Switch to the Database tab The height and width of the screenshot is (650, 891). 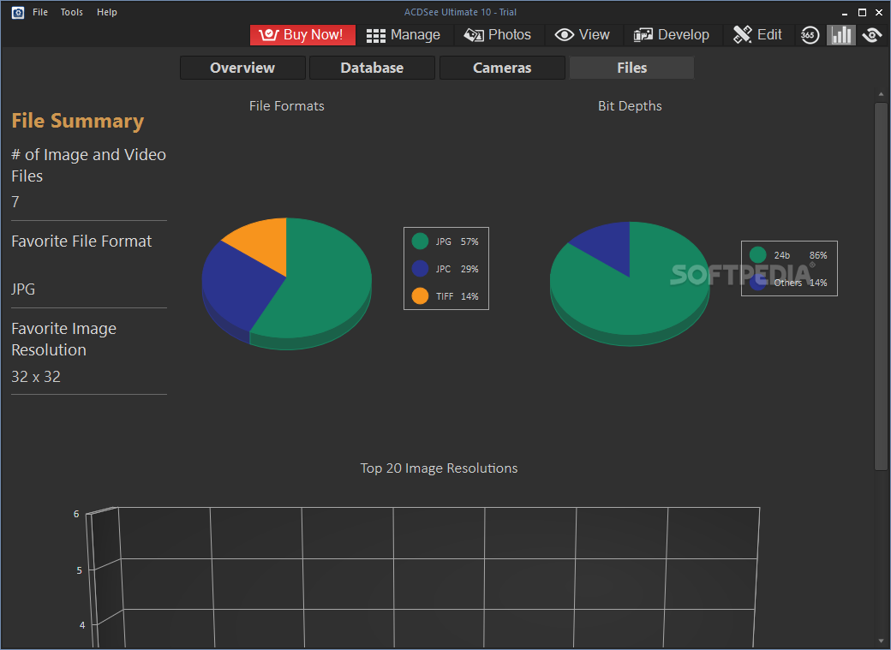click(372, 68)
